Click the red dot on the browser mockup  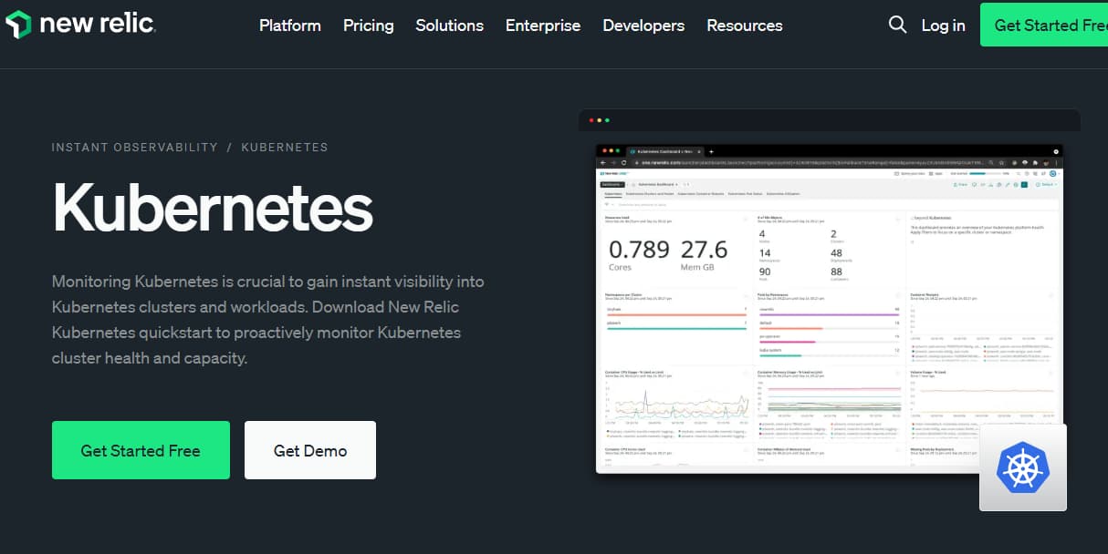(x=591, y=120)
